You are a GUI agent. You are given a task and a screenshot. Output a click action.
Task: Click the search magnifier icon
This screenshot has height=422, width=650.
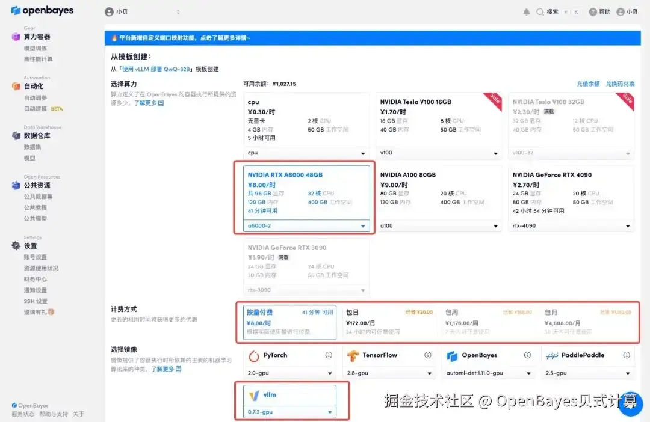tap(540, 12)
